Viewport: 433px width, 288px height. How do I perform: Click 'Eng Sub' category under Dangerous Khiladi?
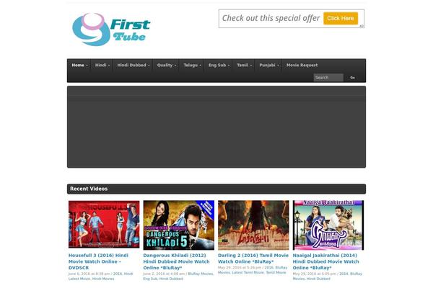150,279
